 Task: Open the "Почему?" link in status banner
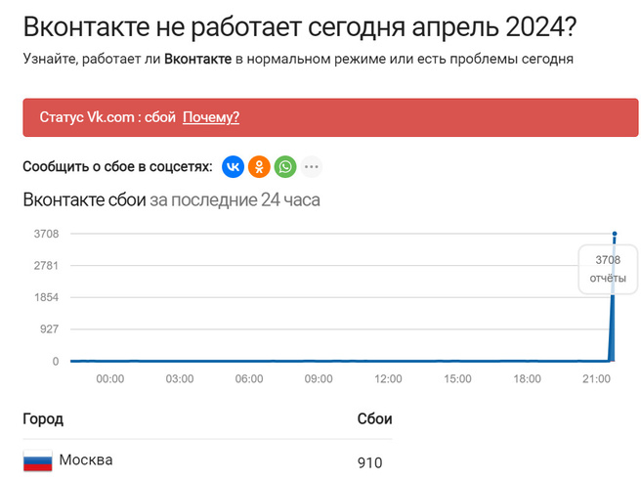click(211, 117)
